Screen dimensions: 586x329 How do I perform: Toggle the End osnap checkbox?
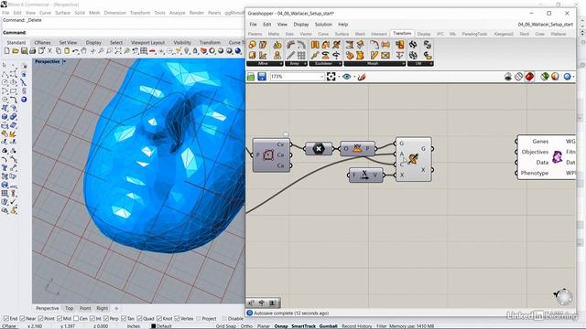6,319
